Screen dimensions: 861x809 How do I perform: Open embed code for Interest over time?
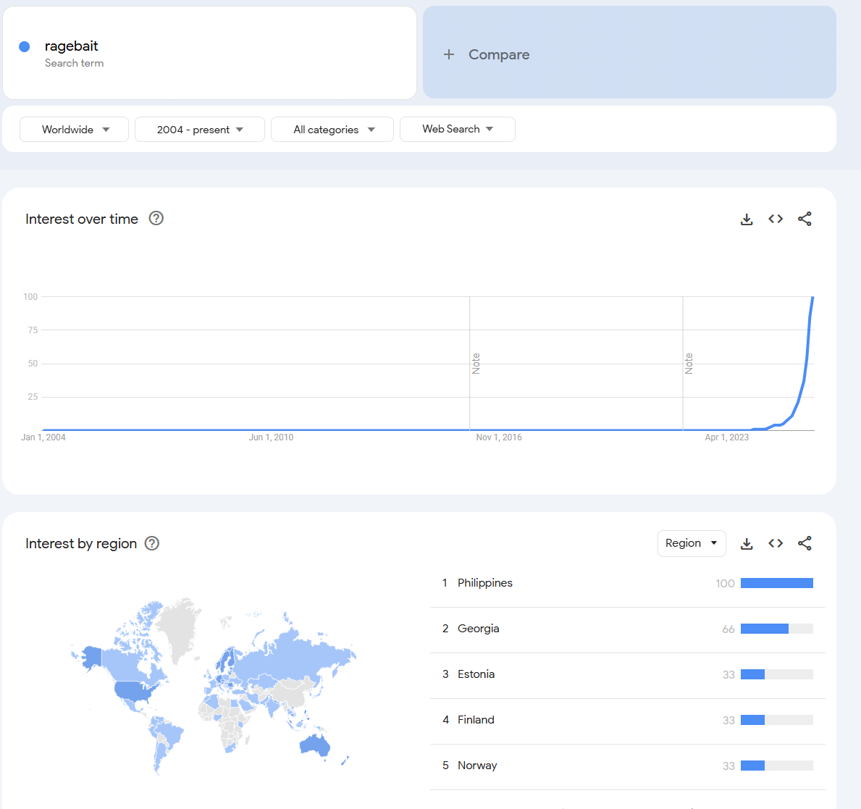tap(776, 219)
